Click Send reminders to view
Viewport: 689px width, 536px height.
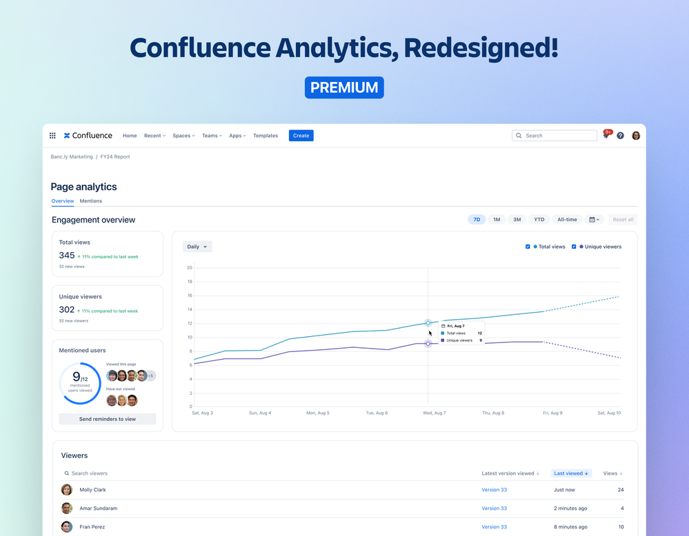(x=108, y=420)
